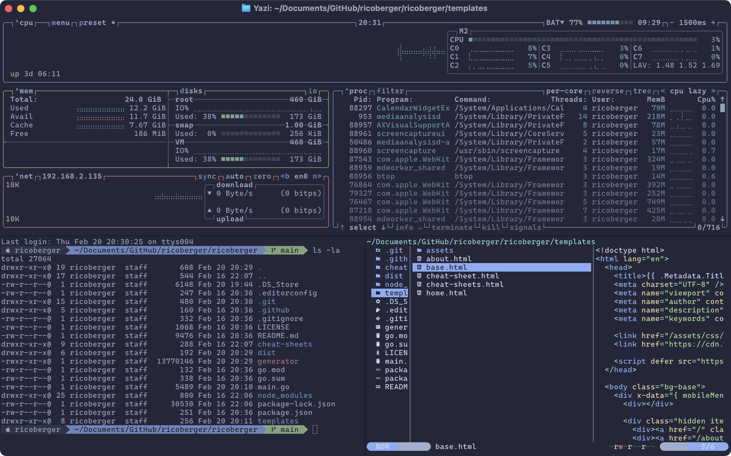Click the gear icon beside .DS_S entry
731x456 pixels.
pos(378,301)
